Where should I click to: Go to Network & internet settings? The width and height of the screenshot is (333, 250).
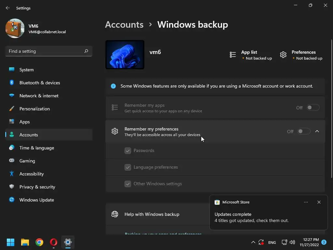[39, 96]
